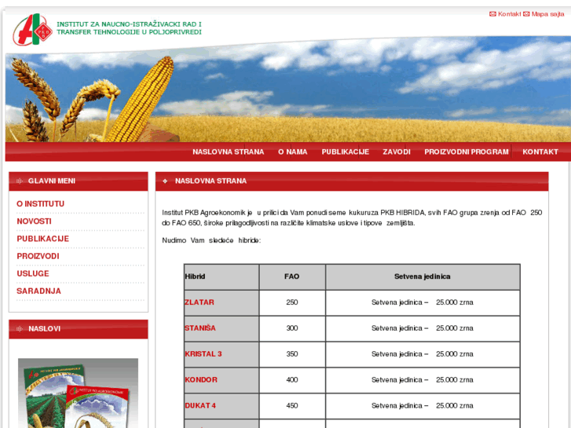Select Kontakt in the red navbar
Image resolution: width=571 pixels, height=428 pixels.
(x=540, y=152)
